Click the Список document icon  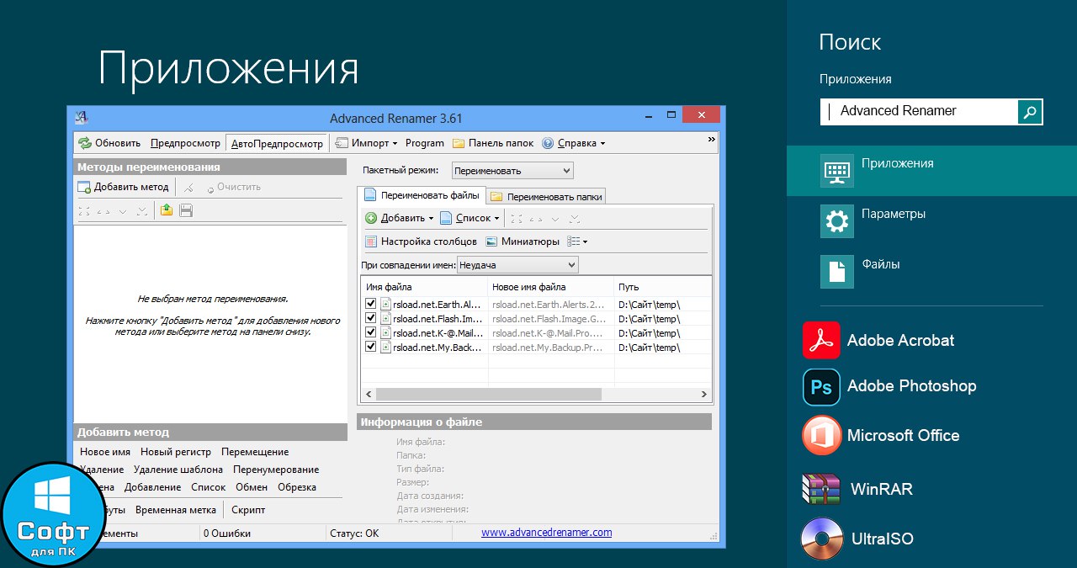tap(446, 218)
